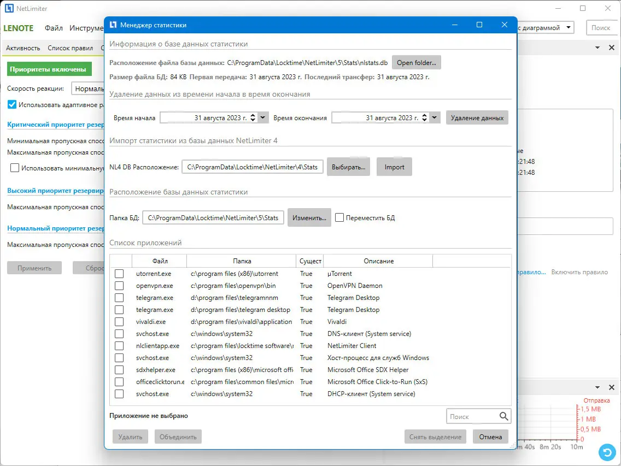Screen dimensions: 621x466
Task: Maximize the Statistics Manager dialog
Action: tap(479, 25)
